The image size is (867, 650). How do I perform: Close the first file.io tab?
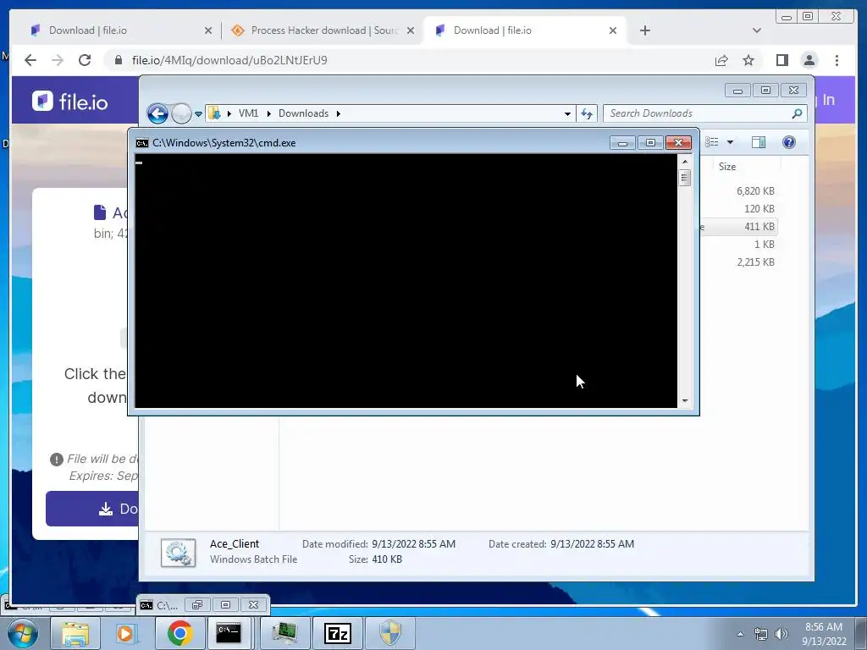208,31
